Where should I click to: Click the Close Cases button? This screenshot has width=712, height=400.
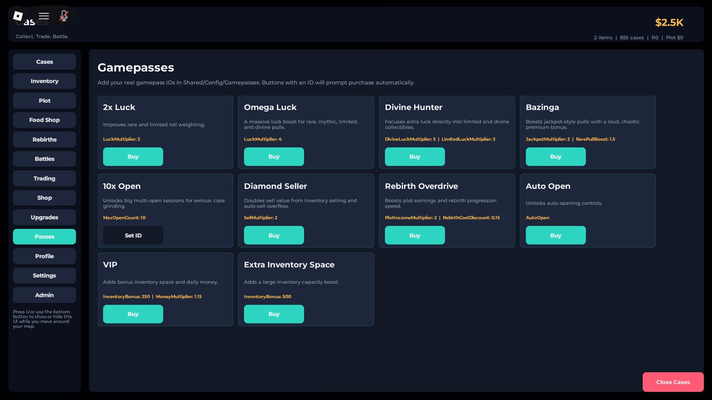point(673,382)
